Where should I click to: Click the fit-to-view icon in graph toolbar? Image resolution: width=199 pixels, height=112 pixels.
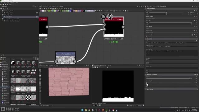pyautogui.click(x=40, y=9)
